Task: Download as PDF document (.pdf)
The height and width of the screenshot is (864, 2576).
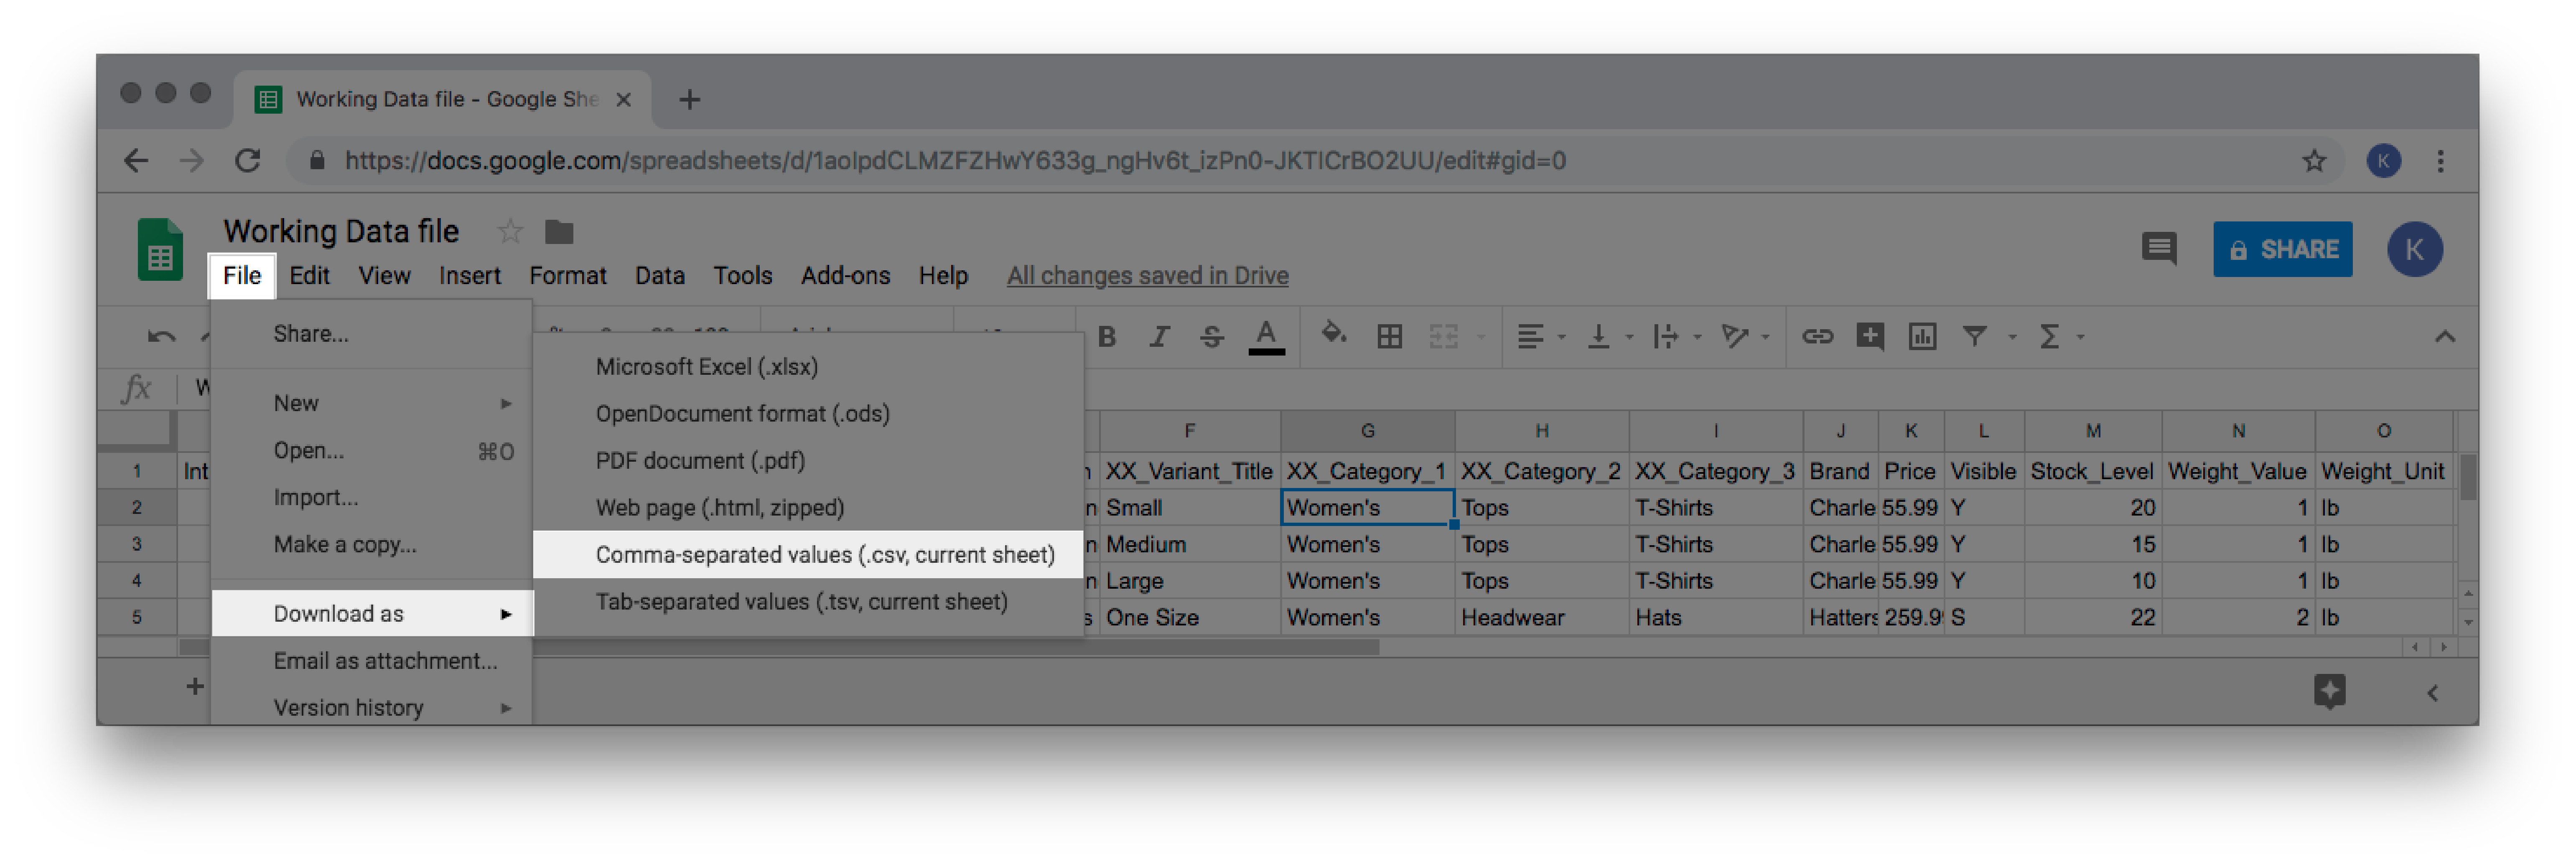Action: click(808, 461)
